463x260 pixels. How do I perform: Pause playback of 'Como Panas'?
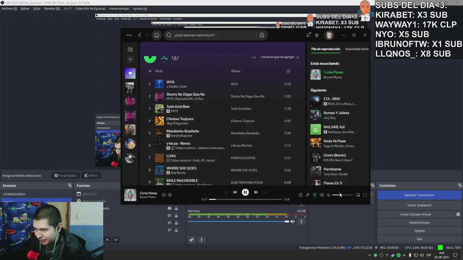245,192
